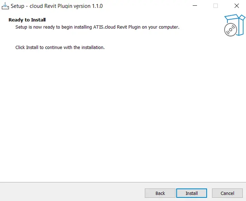This screenshot has height=201, width=246.
Task: Click the 'Click Install to continue' instruction line
Action: pyautogui.click(x=60, y=47)
